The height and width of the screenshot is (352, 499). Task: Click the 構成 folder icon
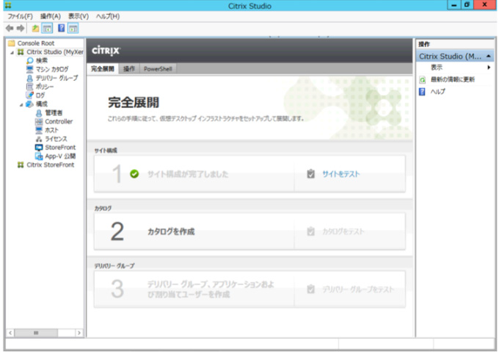29,104
